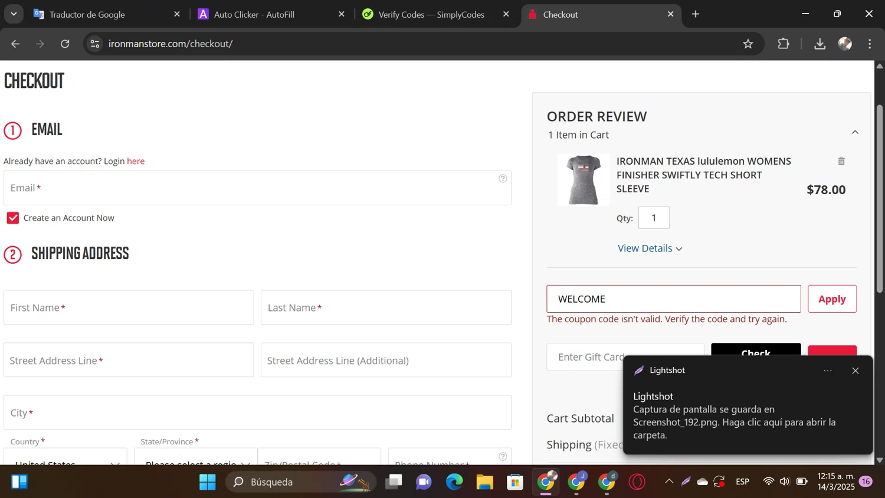The image size is (885, 498).
Task: Show the email help tooltip icon
Action: (x=503, y=178)
